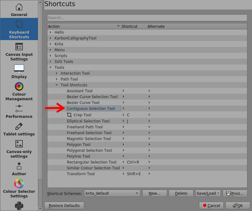
Task: Click the sidebar scroll-down arrow
Action: (40, 209)
